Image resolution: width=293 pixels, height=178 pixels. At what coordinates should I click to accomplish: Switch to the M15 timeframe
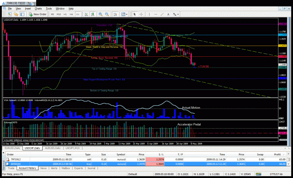[59, 14]
